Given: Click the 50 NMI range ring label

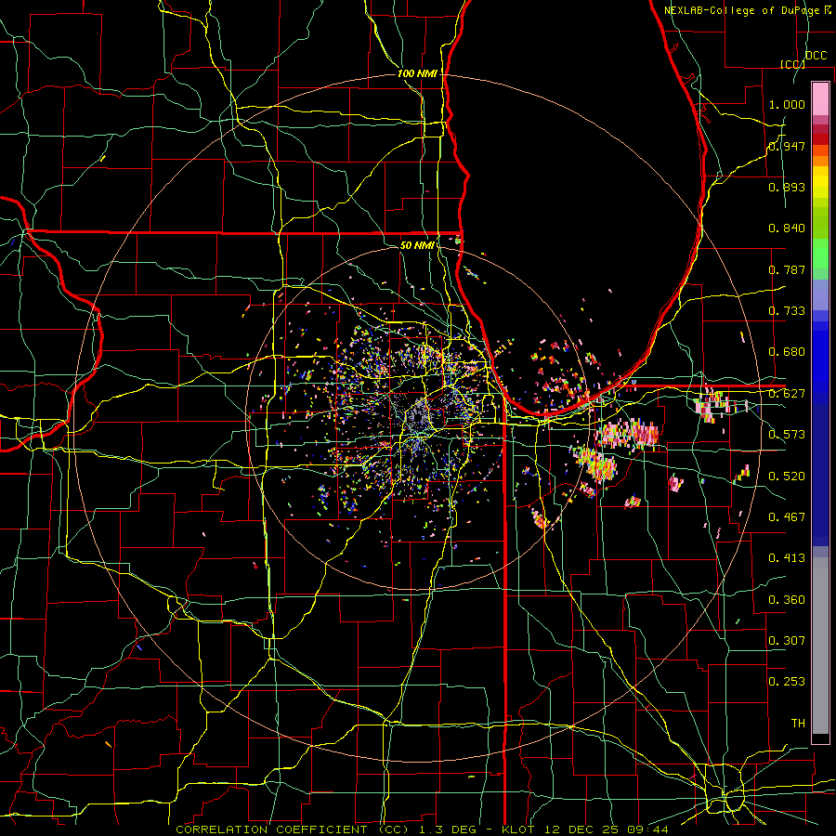Looking at the screenshot, I should pos(417,245).
